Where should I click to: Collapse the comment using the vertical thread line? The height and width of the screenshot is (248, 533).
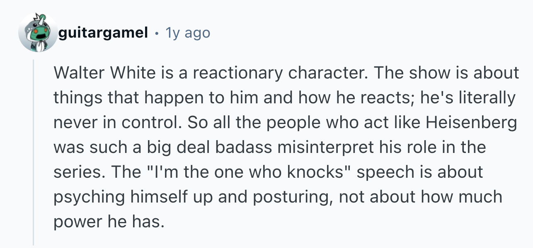pyautogui.click(x=34, y=153)
